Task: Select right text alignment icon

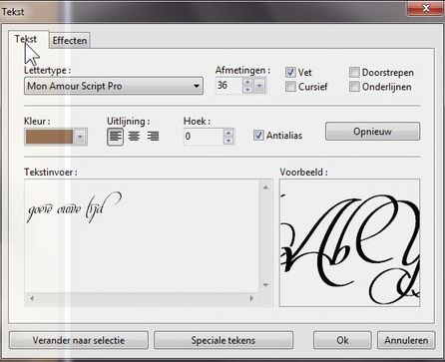Action: point(153,137)
